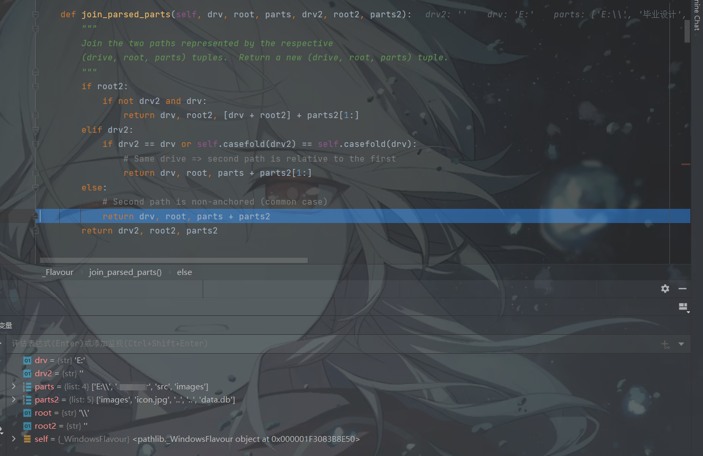Click the editor horizontal scrollbar
Image resolution: width=703 pixels, height=456 pixels.
174,260
